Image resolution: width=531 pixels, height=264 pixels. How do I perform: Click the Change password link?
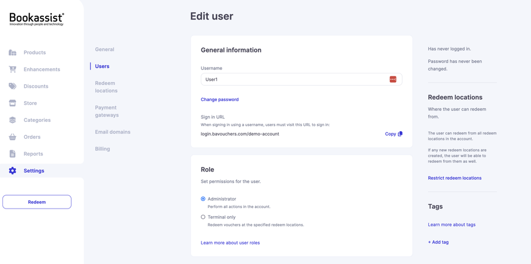click(x=220, y=99)
